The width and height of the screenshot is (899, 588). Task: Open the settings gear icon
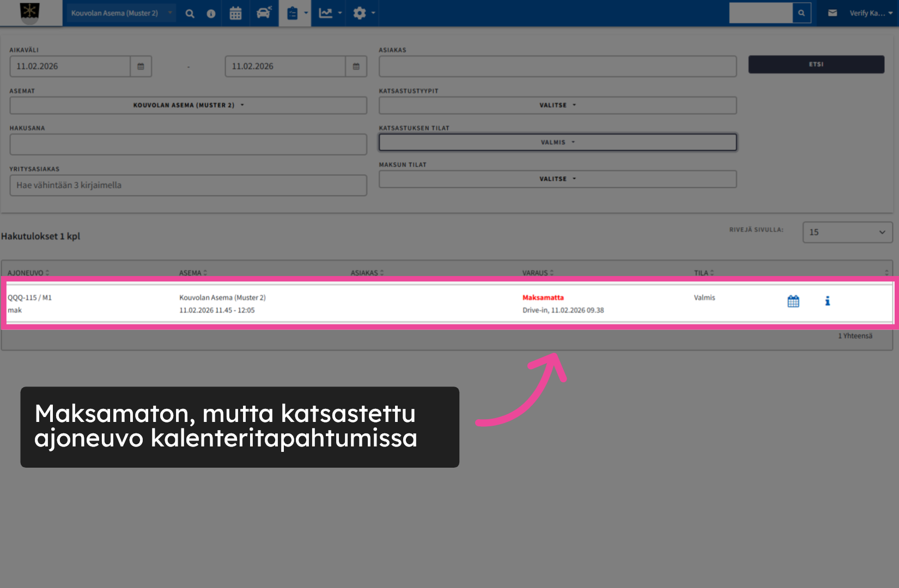(359, 13)
